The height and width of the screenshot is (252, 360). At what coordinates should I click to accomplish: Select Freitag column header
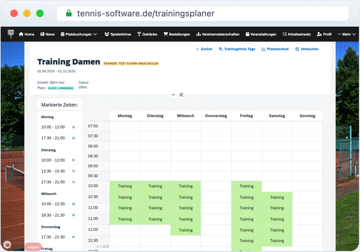246,116
